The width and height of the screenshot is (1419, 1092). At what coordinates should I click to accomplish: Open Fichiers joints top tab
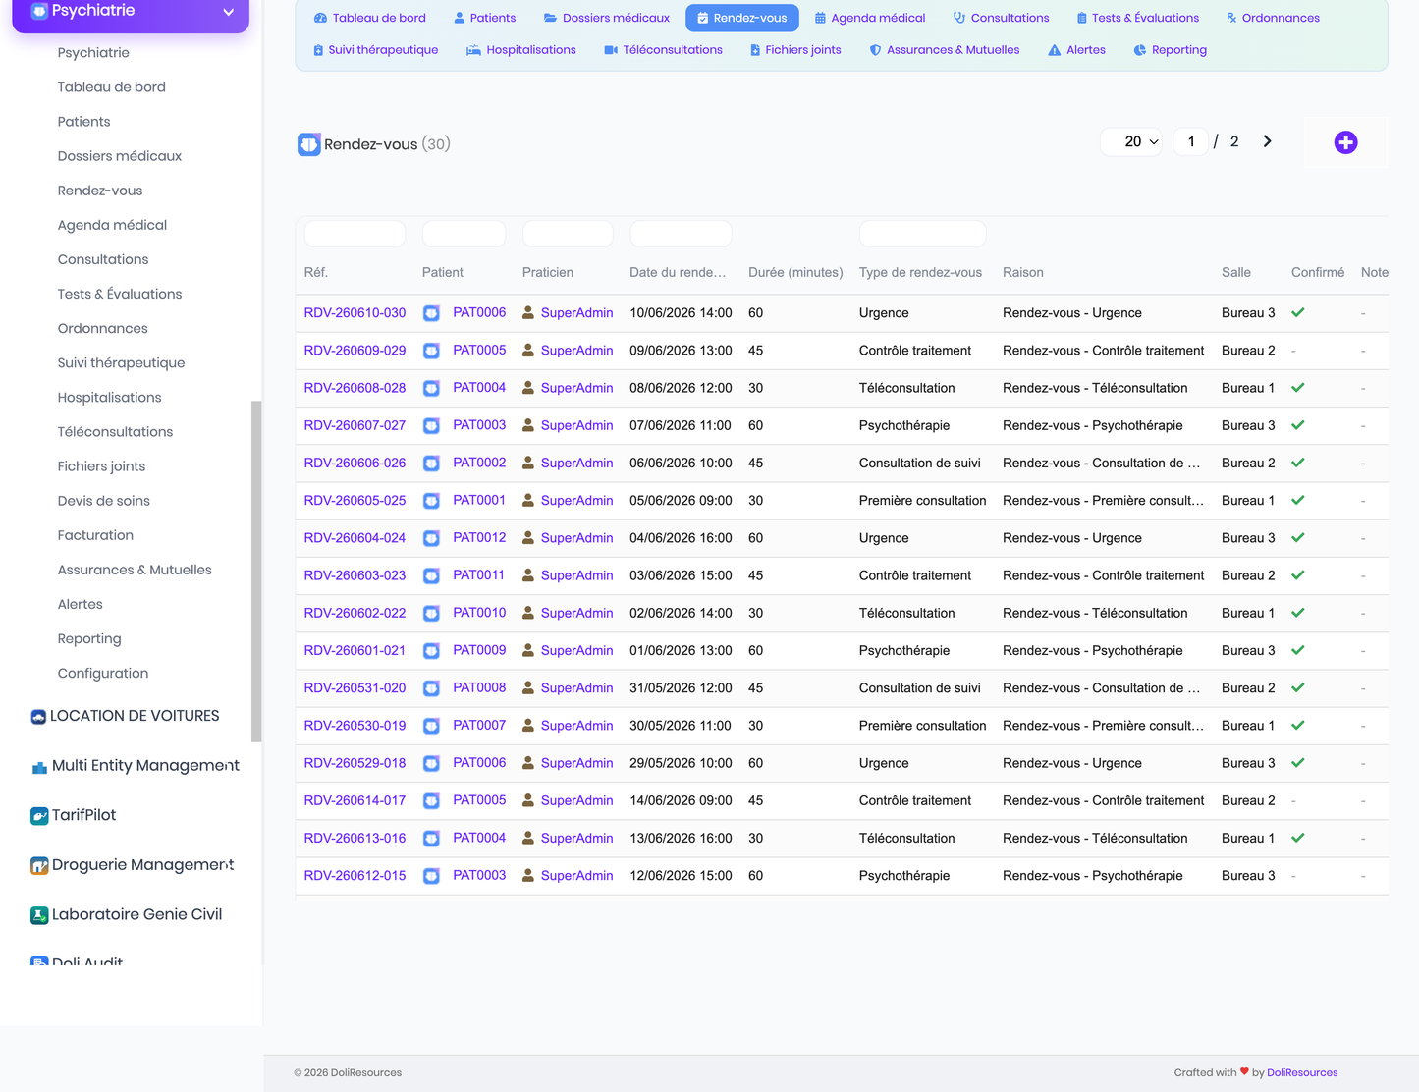click(795, 50)
